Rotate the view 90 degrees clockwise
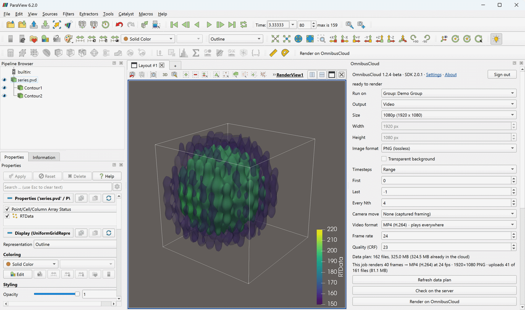The width and height of the screenshot is (525, 310). pos(414,39)
